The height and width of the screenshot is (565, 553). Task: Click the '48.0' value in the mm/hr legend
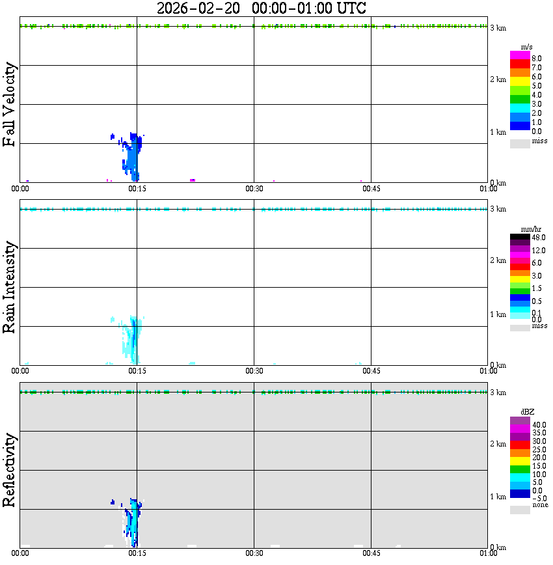[x=539, y=238]
